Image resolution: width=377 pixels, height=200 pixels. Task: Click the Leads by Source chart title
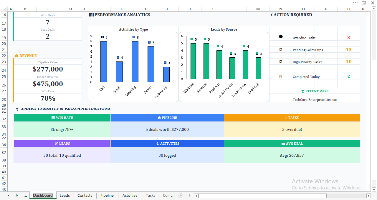pyautogui.click(x=224, y=29)
